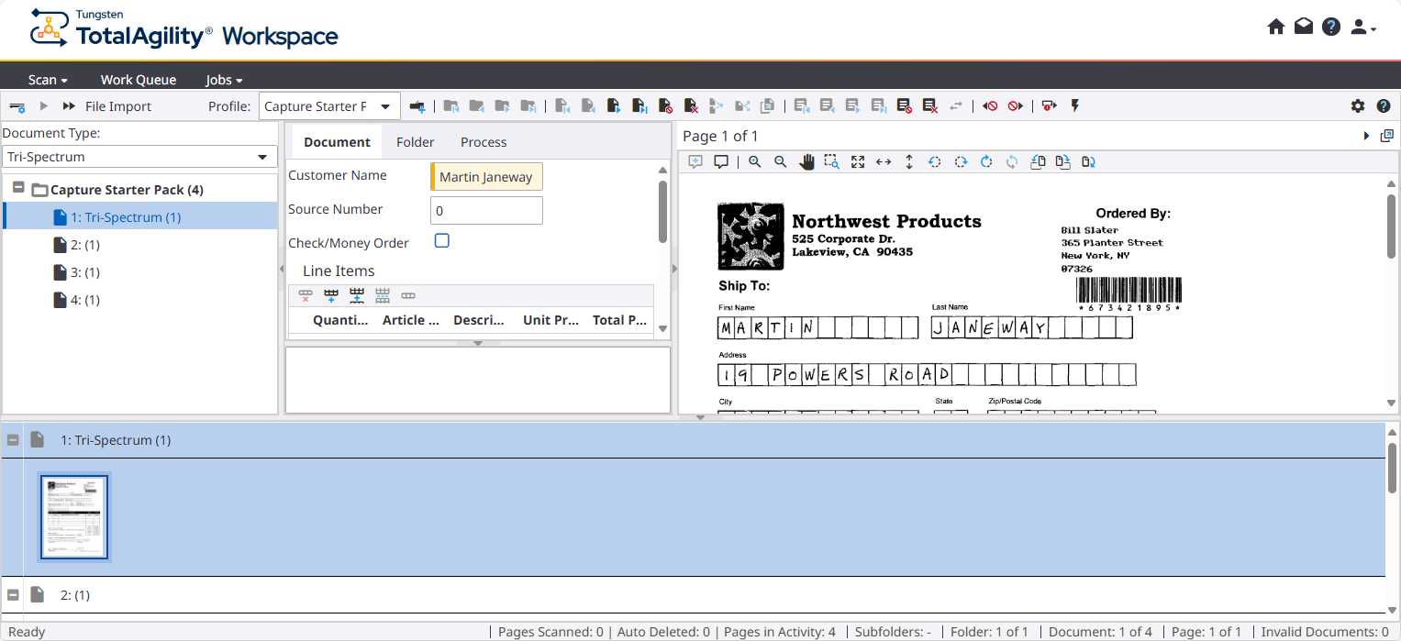Click the File Import button
Screen dimensions: 1401x641
(117, 106)
